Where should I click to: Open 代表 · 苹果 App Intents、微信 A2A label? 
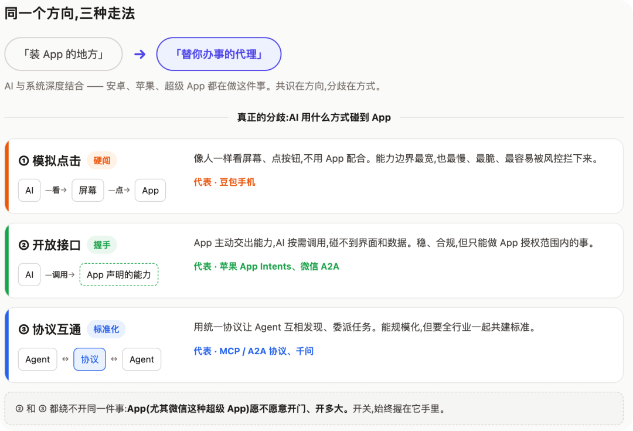tap(267, 267)
